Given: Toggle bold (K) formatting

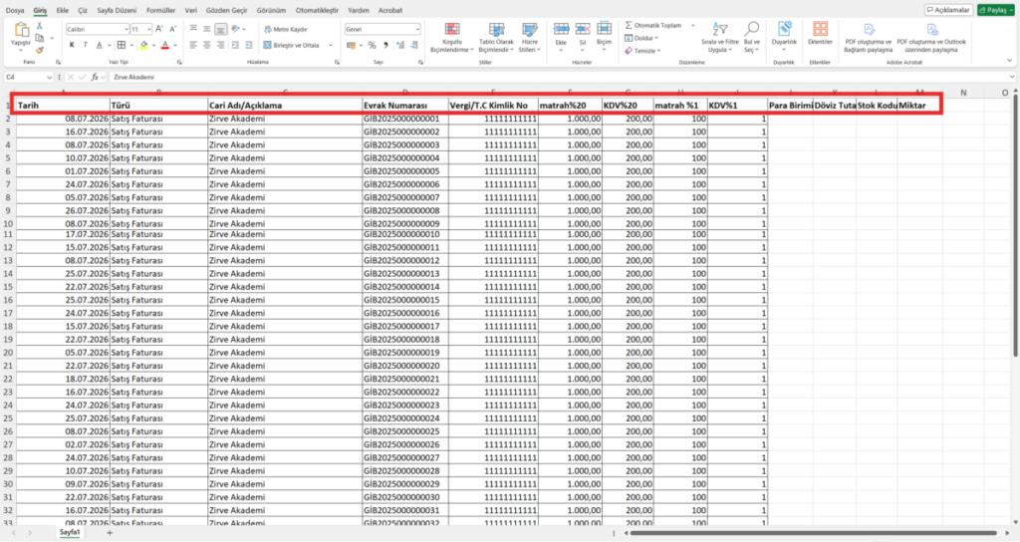Looking at the screenshot, I should [x=72, y=45].
